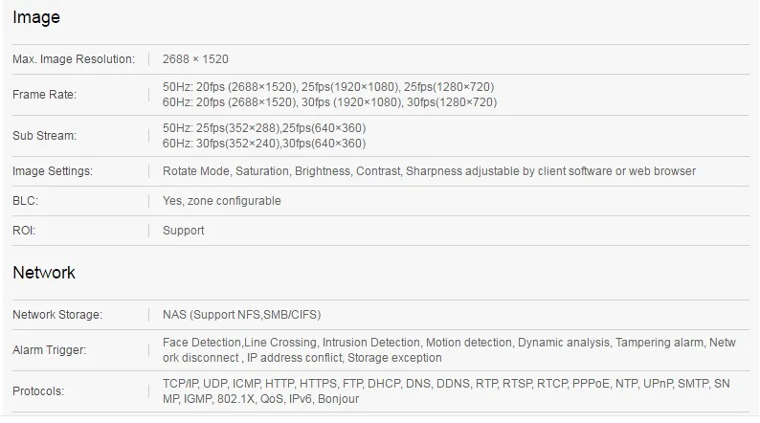This screenshot has width=760, height=423.
Task: Click the 60Hz sub stream value
Action: coord(264,144)
